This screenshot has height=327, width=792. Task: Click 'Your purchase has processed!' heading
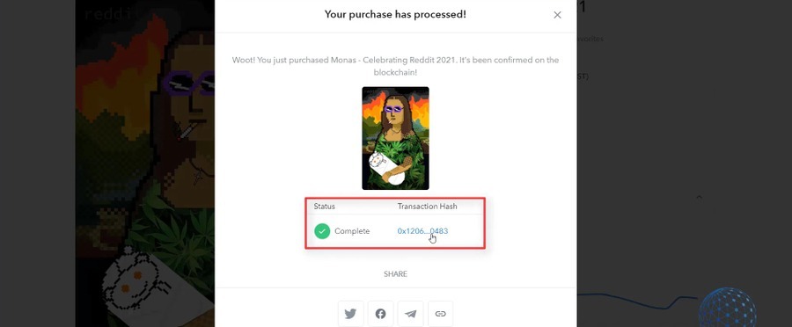point(395,14)
